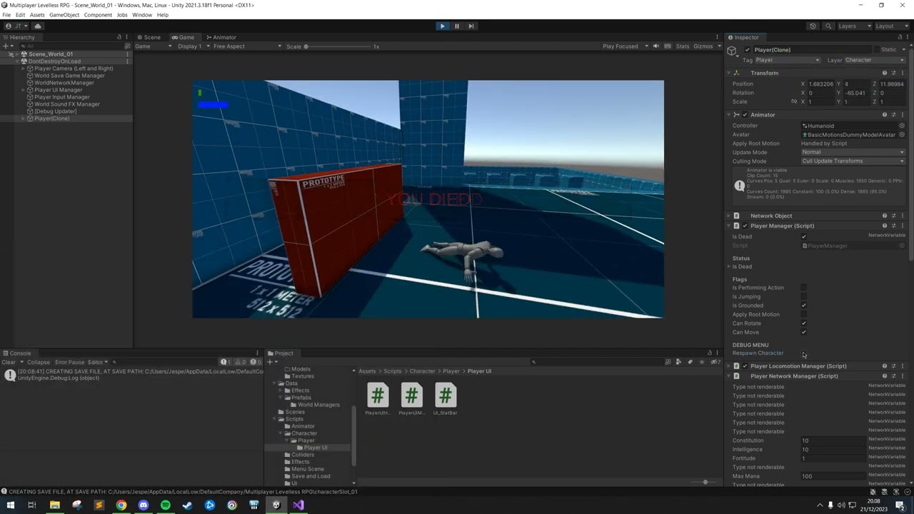Viewport: 914px width, 514px height.
Task: Toggle the Is Grounded checkbox
Action: [x=804, y=306]
